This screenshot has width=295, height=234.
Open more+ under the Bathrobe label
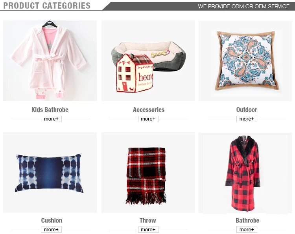click(247, 230)
